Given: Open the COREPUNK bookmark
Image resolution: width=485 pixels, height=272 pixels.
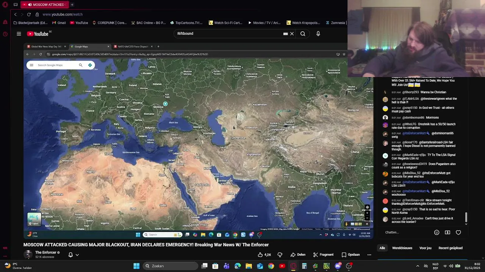Looking at the screenshot, I should 109,23.
